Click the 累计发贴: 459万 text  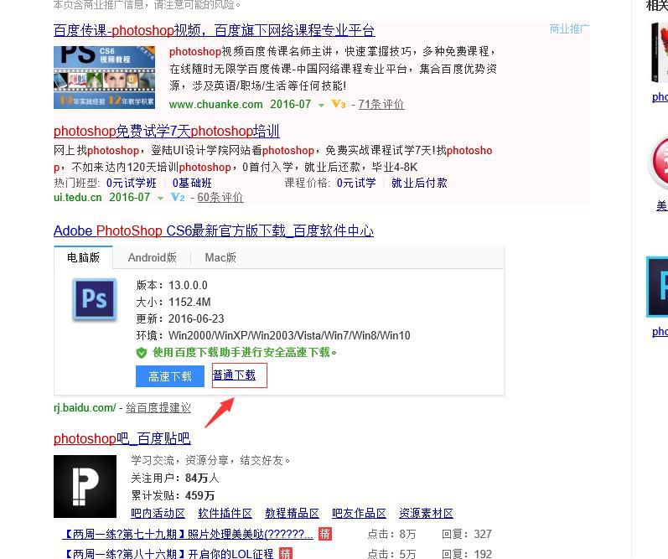coord(173,495)
